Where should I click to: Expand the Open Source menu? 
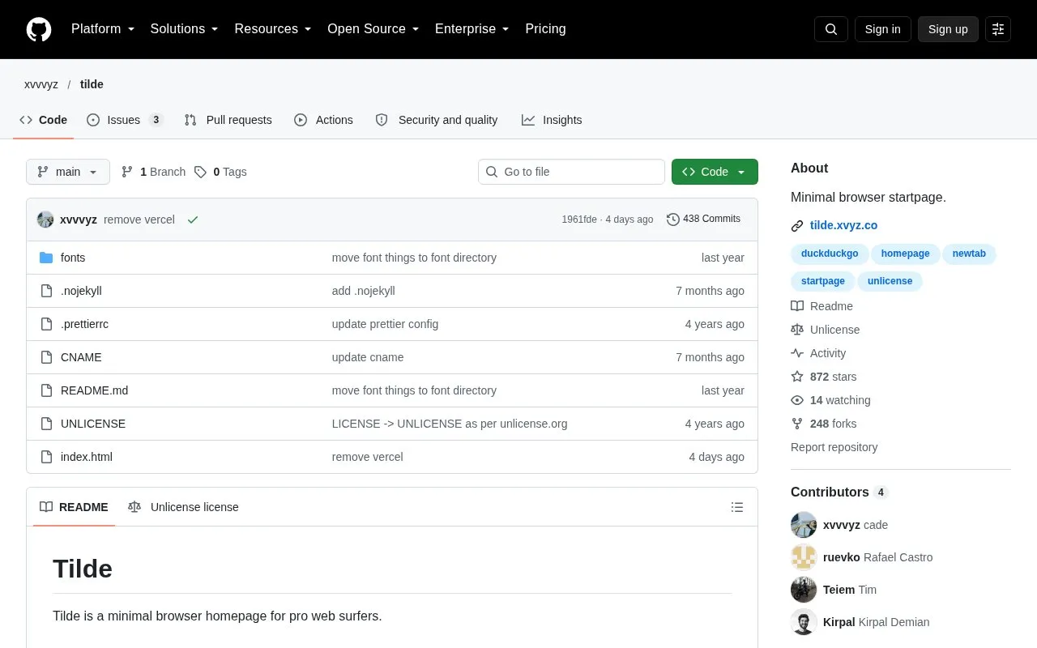(x=373, y=29)
